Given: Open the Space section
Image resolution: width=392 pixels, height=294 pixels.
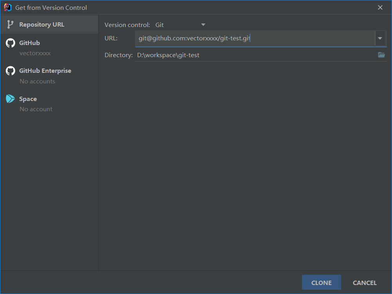Looking at the screenshot, I should click(49, 104).
